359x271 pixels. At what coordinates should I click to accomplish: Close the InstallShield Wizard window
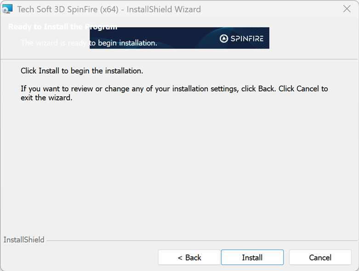coord(347,9)
